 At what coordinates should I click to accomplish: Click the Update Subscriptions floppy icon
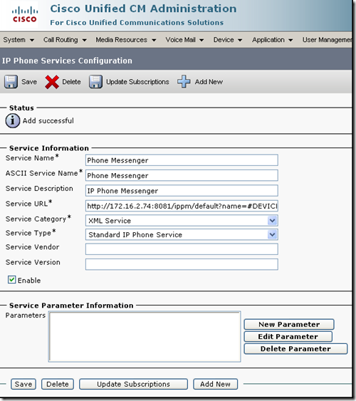[x=95, y=82]
